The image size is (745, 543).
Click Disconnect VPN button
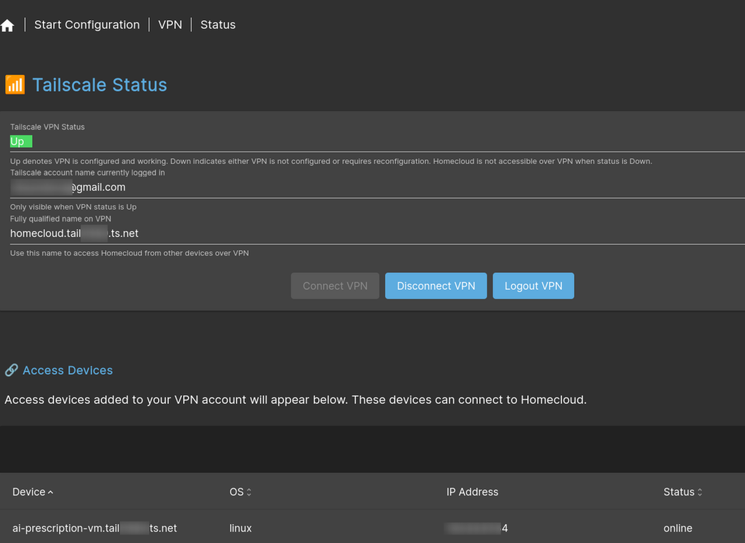pos(436,286)
